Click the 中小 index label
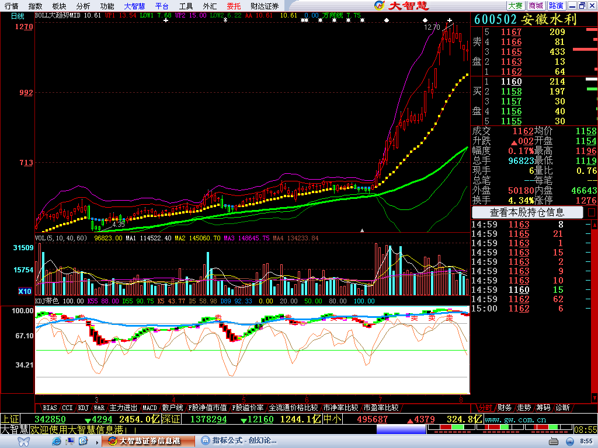Image resolution: width=598 pixels, height=448 pixels. click(332, 419)
